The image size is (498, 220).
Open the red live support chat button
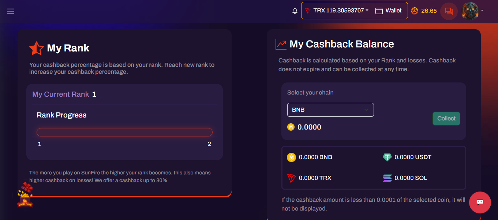pyautogui.click(x=480, y=202)
